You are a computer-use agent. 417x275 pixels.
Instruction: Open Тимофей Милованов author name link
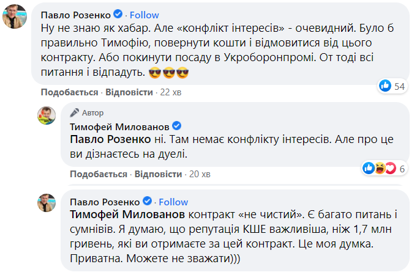(x=119, y=126)
